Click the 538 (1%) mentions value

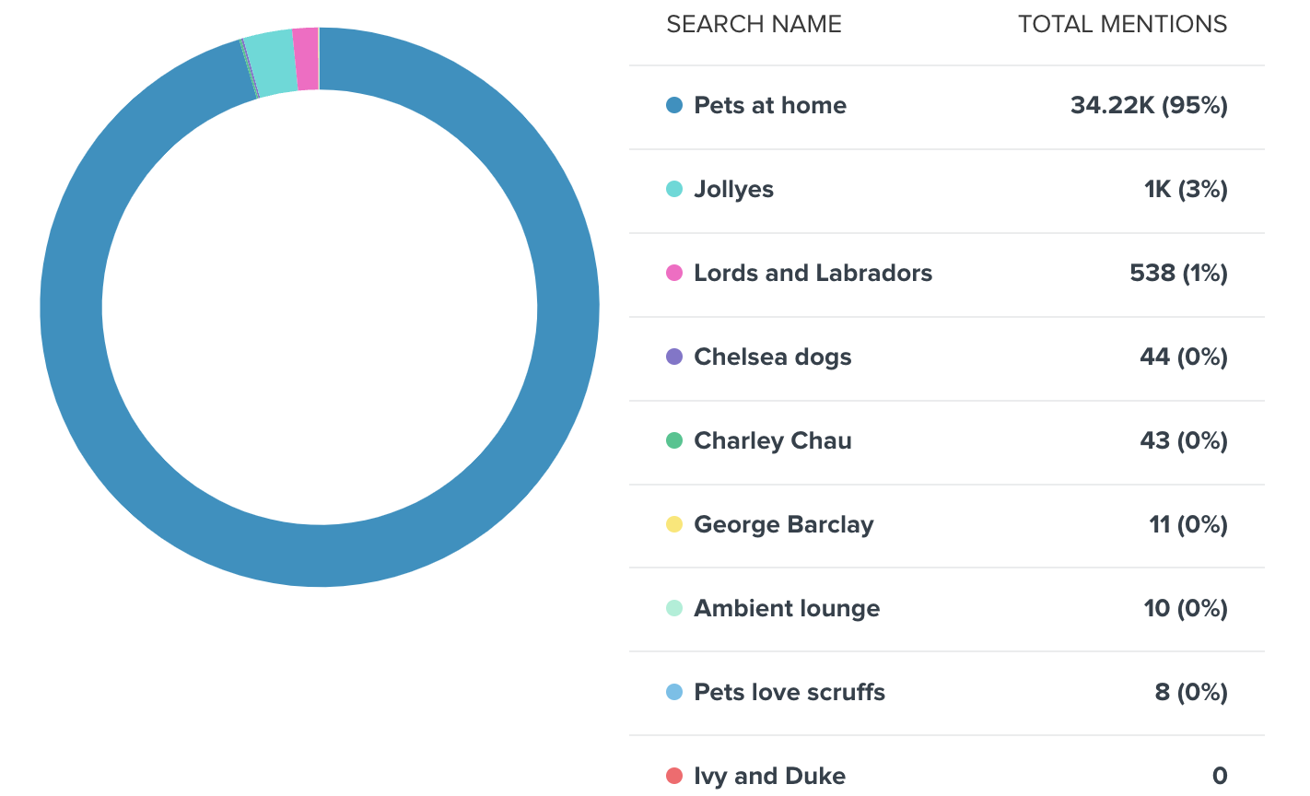click(1178, 273)
